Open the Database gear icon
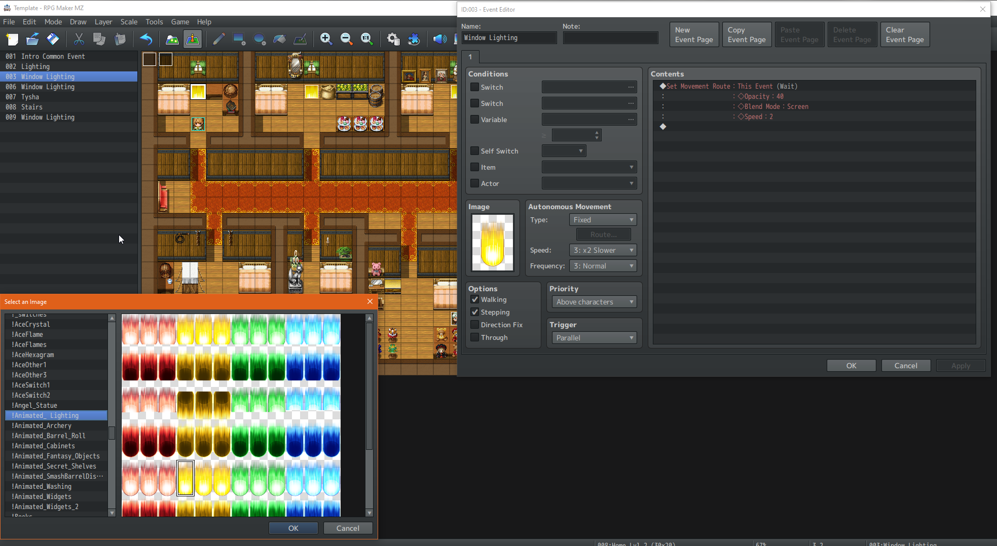 click(x=393, y=39)
